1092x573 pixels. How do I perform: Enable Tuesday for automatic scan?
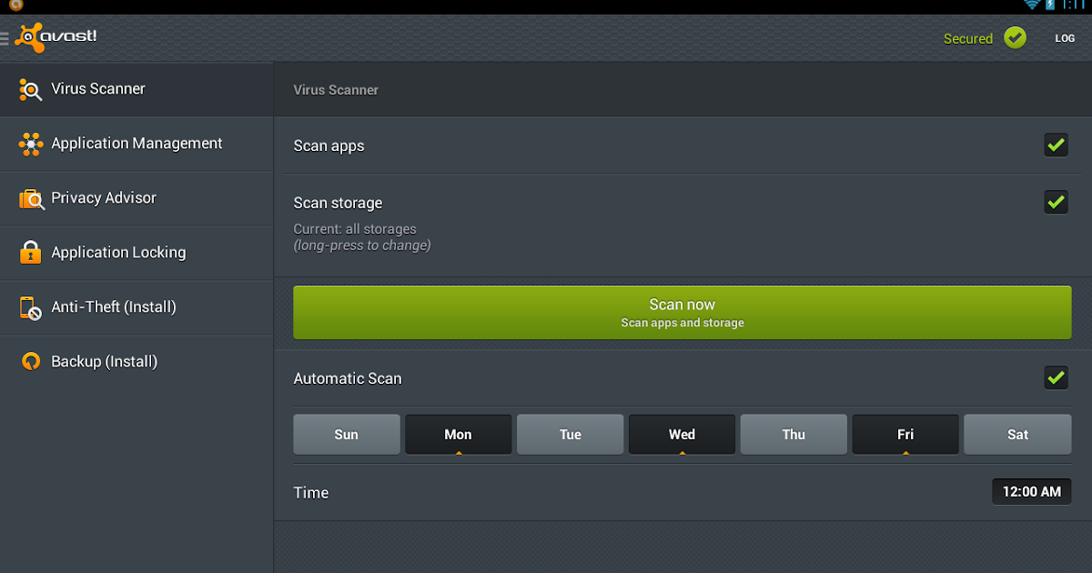click(x=571, y=435)
